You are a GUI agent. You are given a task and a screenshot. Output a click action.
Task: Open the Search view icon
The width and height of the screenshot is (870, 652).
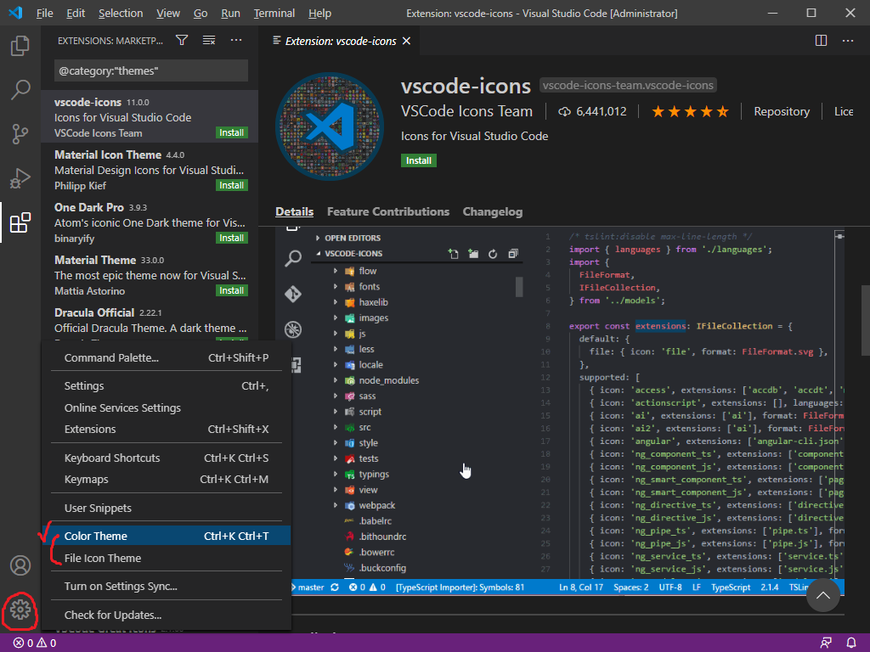[x=20, y=89]
